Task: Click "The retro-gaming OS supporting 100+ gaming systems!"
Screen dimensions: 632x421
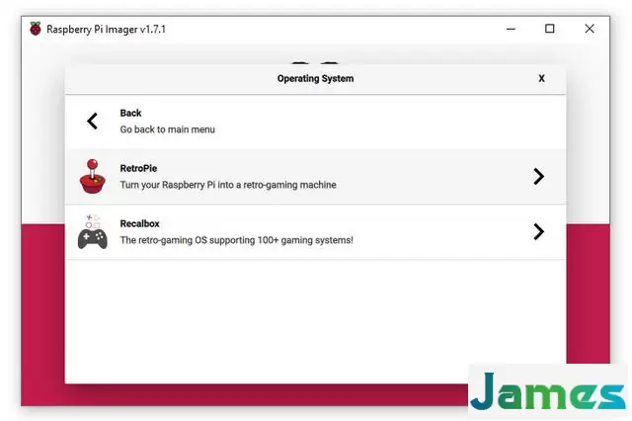Action: click(x=237, y=240)
